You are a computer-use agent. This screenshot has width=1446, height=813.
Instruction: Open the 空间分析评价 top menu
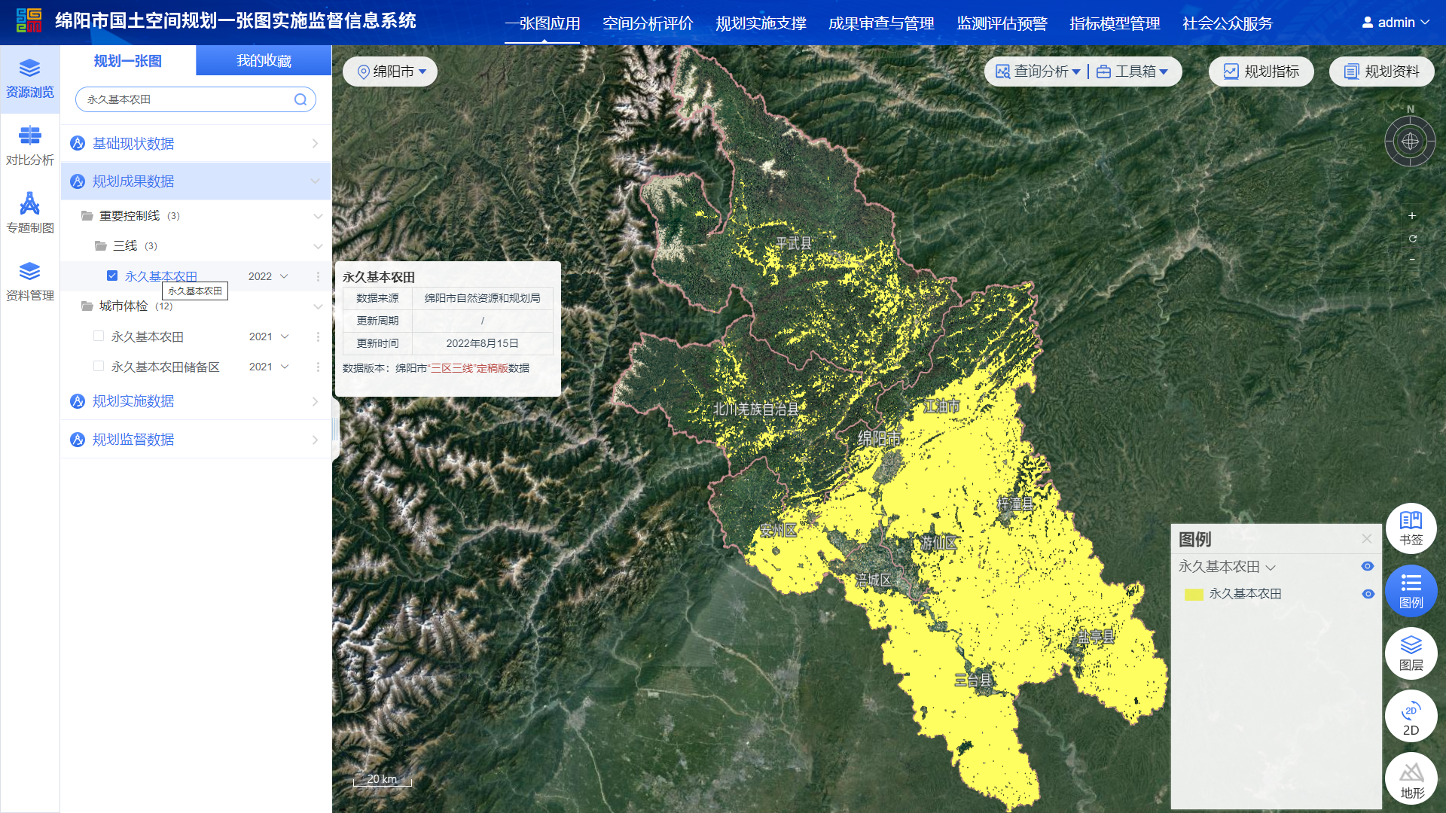click(x=647, y=23)
